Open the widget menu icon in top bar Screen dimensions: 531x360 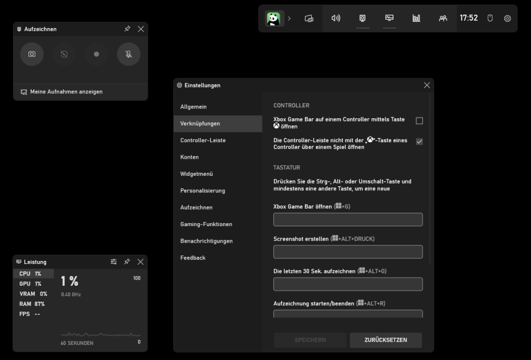coord(309,18)
